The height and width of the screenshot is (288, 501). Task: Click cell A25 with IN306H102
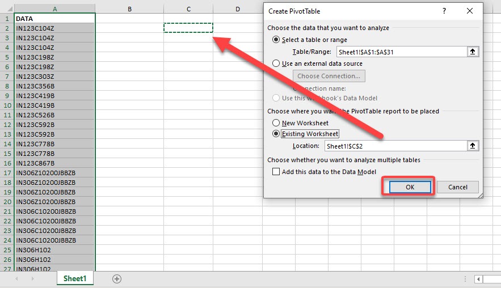(55, 250)
